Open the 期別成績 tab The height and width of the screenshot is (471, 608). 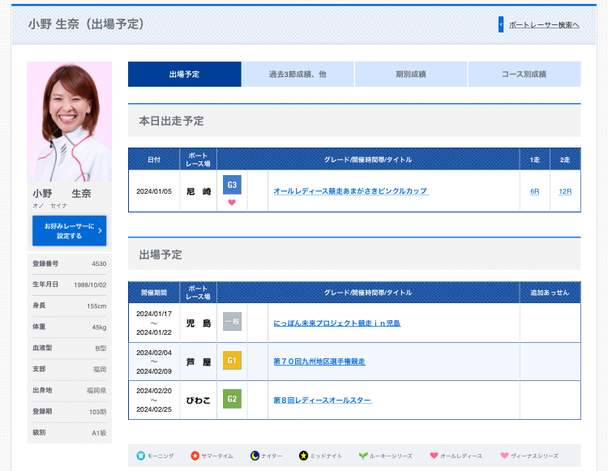coord(411,74)
